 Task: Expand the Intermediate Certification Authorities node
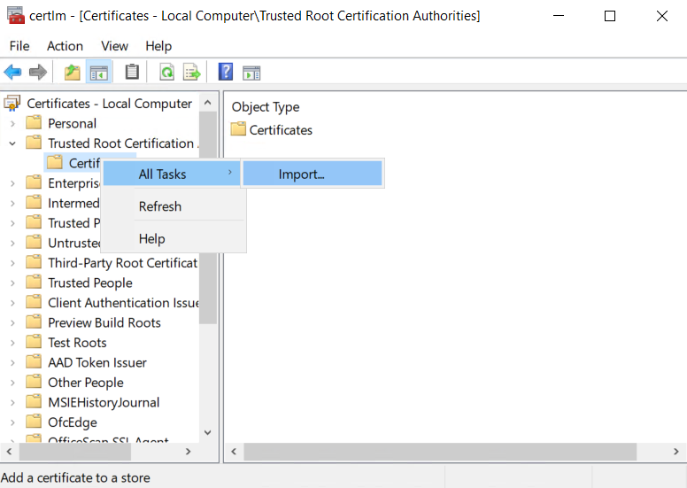tap(12, 204)
